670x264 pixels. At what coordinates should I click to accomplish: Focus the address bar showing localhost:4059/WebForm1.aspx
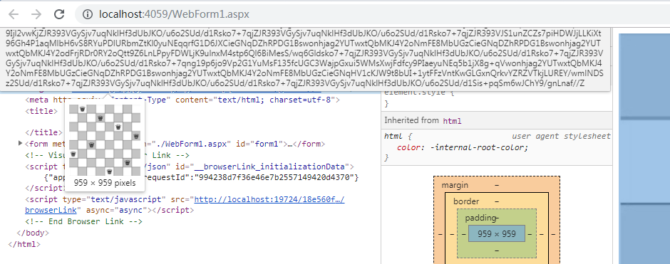coord(174,14)
